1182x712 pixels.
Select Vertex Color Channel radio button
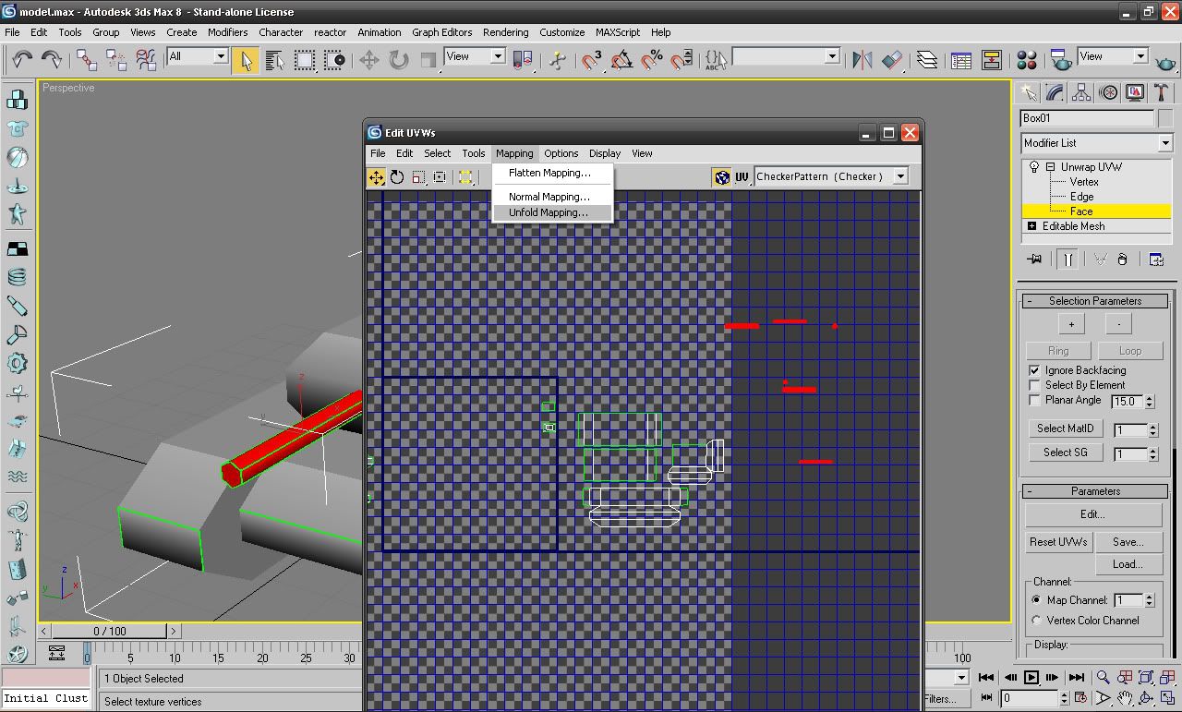coord(1036,621)
